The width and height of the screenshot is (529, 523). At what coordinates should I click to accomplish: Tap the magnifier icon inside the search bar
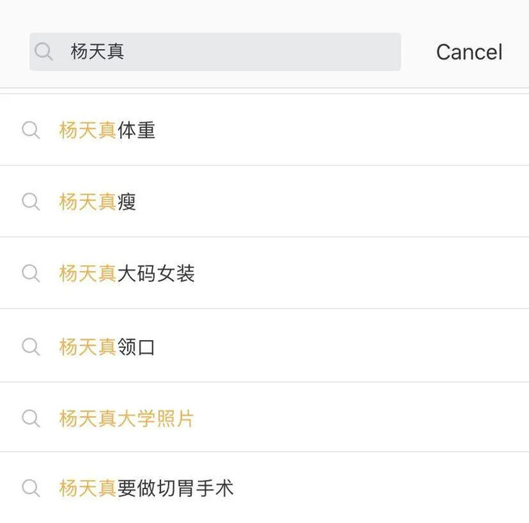(x=44, y=51)
